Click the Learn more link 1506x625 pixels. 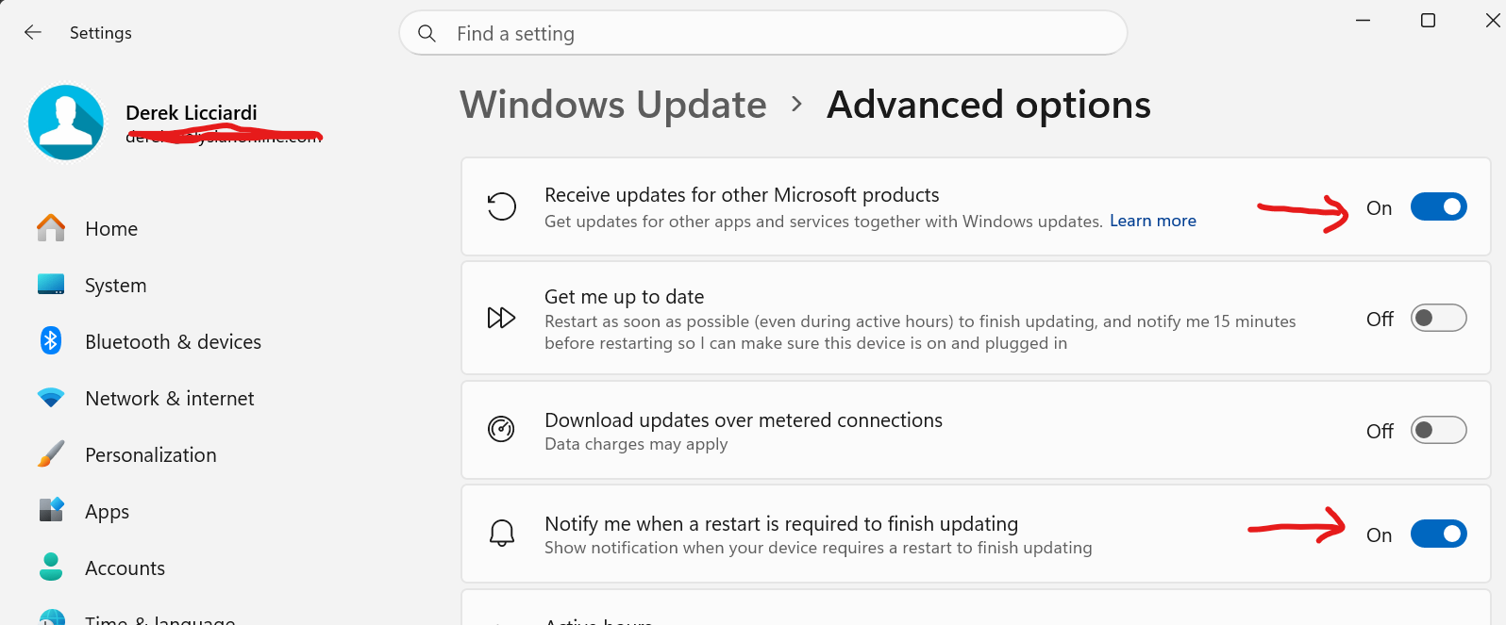(1152, 221)
